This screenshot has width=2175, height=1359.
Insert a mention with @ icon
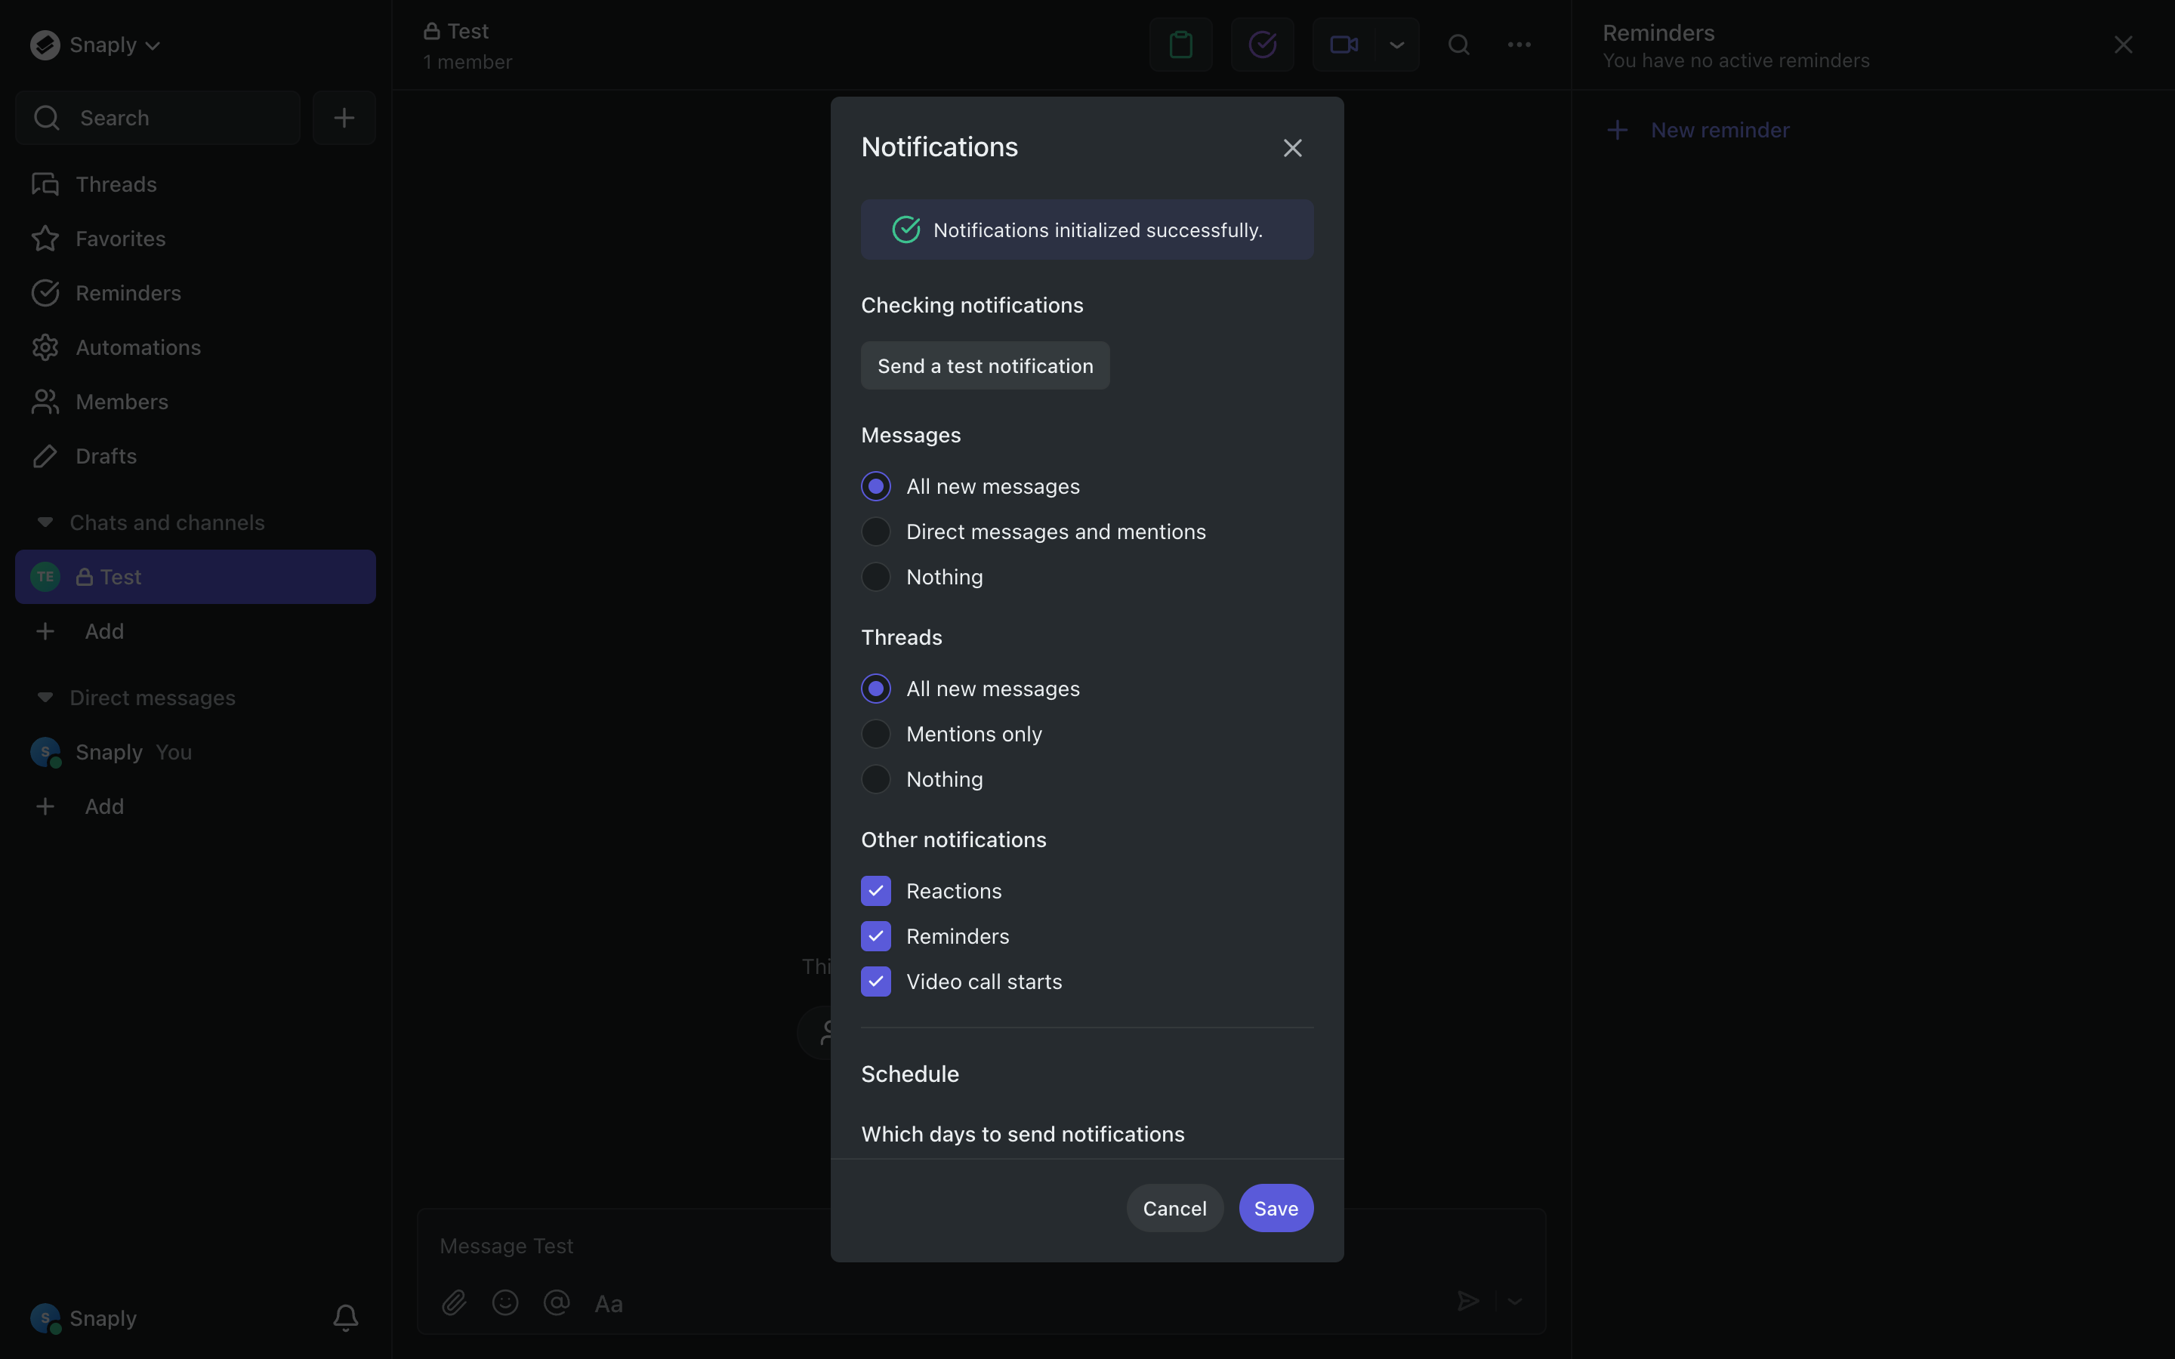tap(557, 1302)
